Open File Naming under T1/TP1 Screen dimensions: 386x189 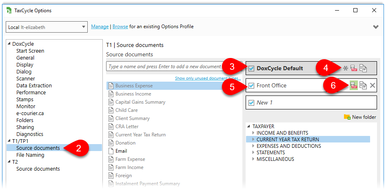pyautogui.click(x=30, y=155)
